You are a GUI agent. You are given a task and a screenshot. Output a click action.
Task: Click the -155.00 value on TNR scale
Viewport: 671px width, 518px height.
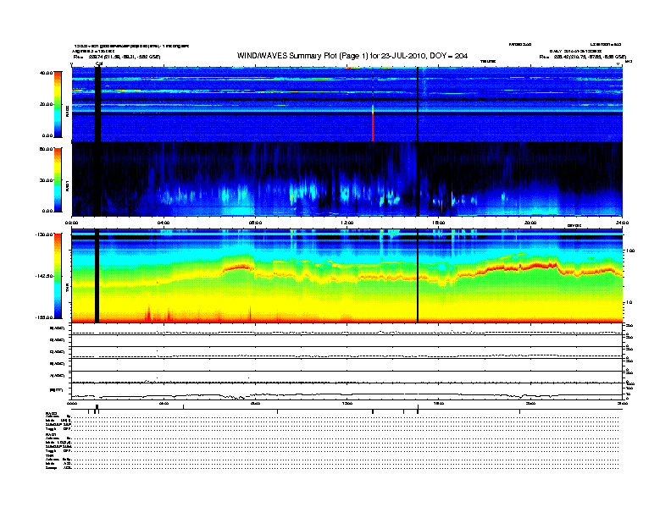coord(42,317)
